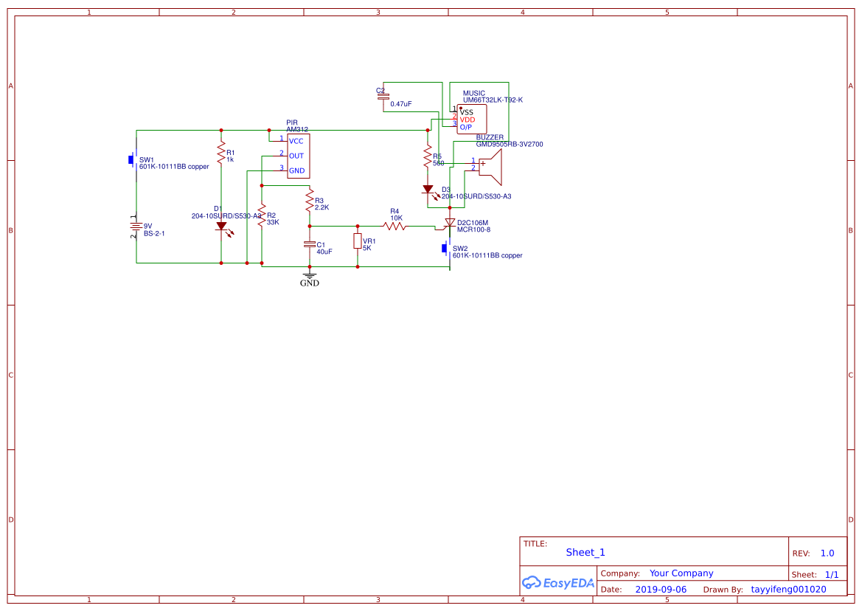The image size is (862, 611).
Task: Select the date 2019-09-06 in title block
Action: coord(661,589)
